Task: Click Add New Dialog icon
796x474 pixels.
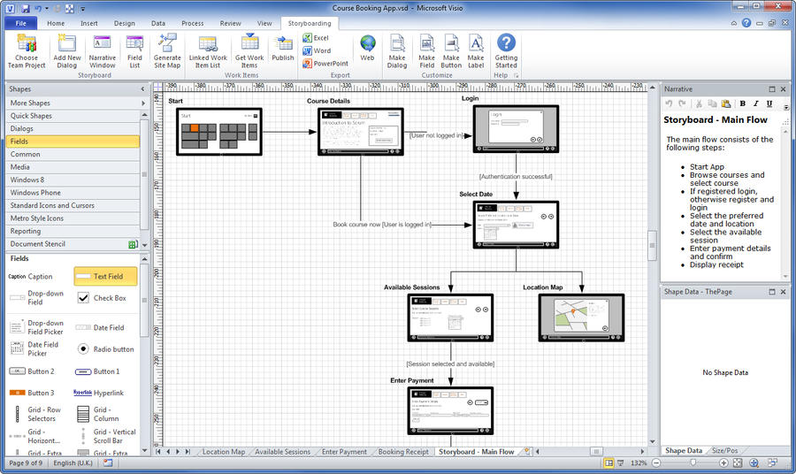Action: pos(67,44)
